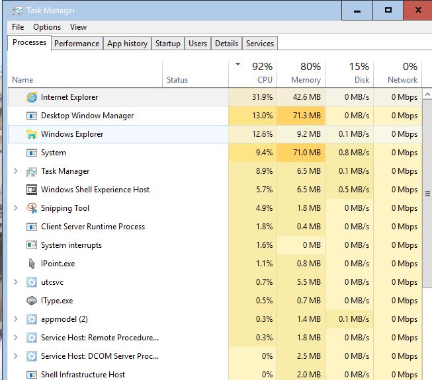Click the utcsvc gear icon
The image size is (432, 380).
tap(32, 282)
